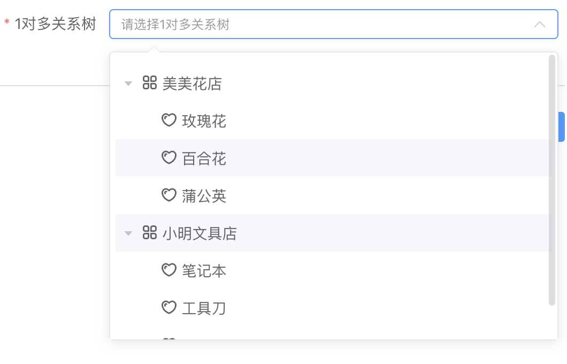Select 百合花 from the tree list

[x=204, y=158]
